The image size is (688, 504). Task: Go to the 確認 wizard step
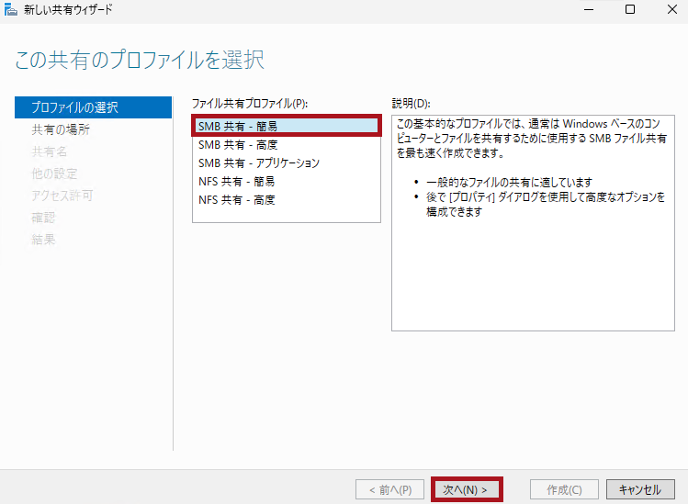tap(43, 218)
